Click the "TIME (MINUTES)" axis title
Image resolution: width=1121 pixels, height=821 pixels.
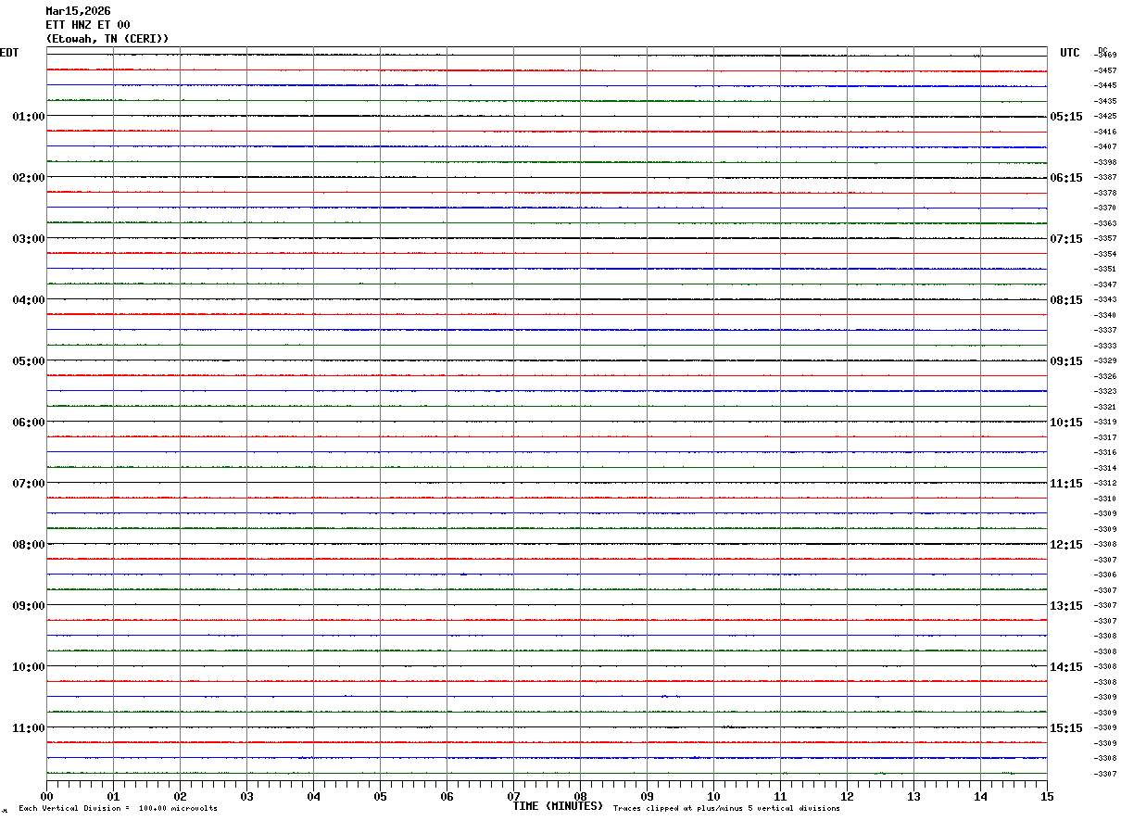click(x=558, y=806)
